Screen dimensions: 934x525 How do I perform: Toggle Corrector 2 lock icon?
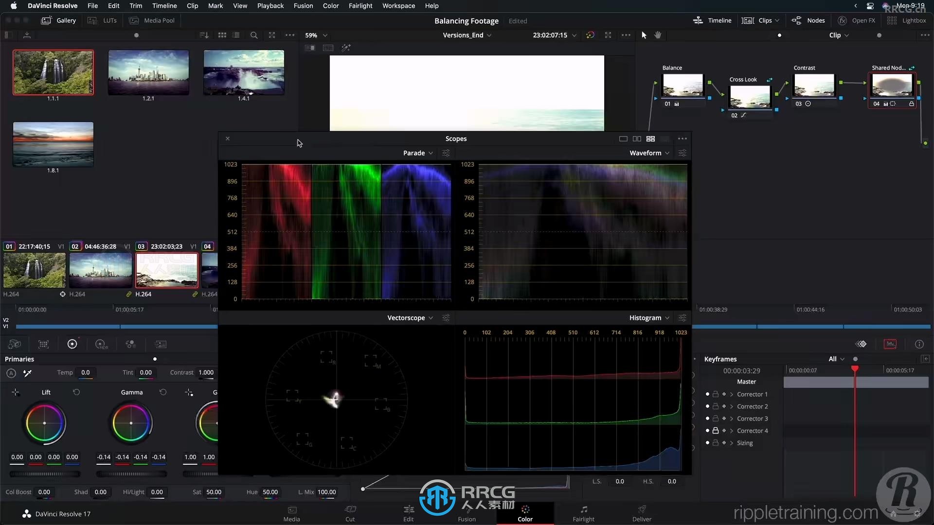click(x=716, y=406)
